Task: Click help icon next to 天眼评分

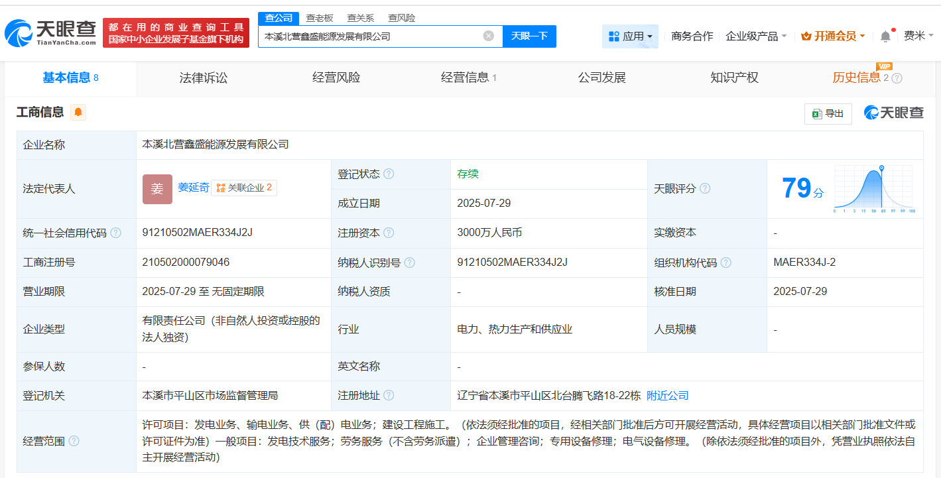Action: 705,189
